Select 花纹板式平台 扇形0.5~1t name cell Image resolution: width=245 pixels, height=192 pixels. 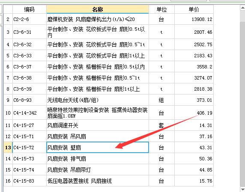[x=98, y=44]
